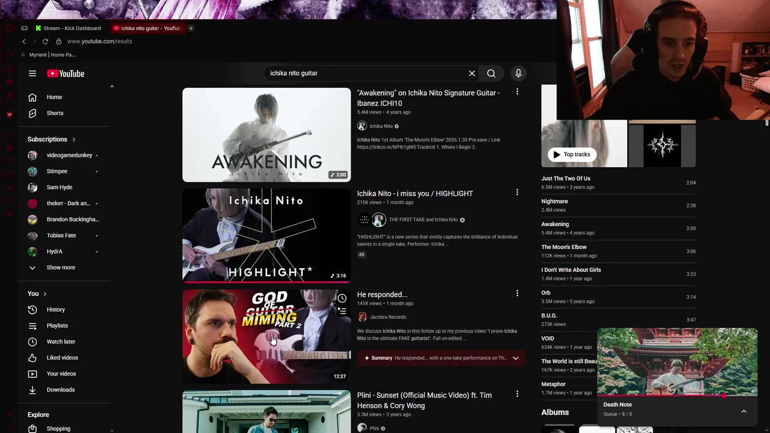Expand the He responded Summary dropdown

point(516,358)
